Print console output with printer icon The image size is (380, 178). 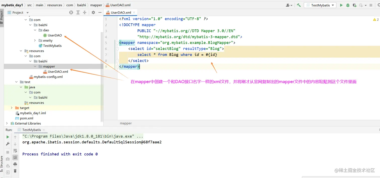(x=15, y=164)
